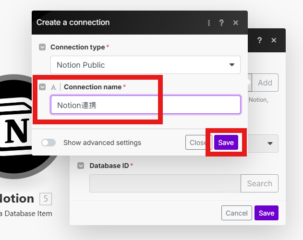The image size is (303, 240).
Task: Close the Create a connection dialog
Action: click(236, 23)
